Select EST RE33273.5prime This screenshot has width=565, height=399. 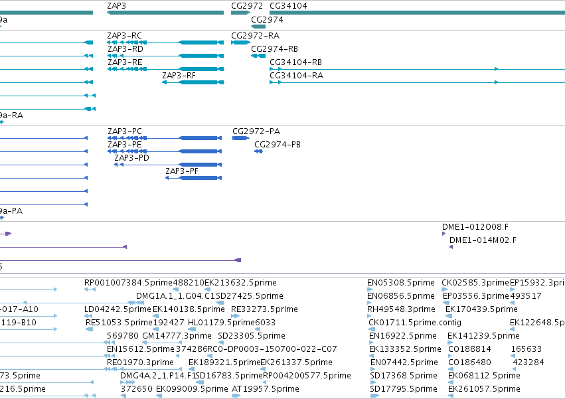(x=264, y=309)
